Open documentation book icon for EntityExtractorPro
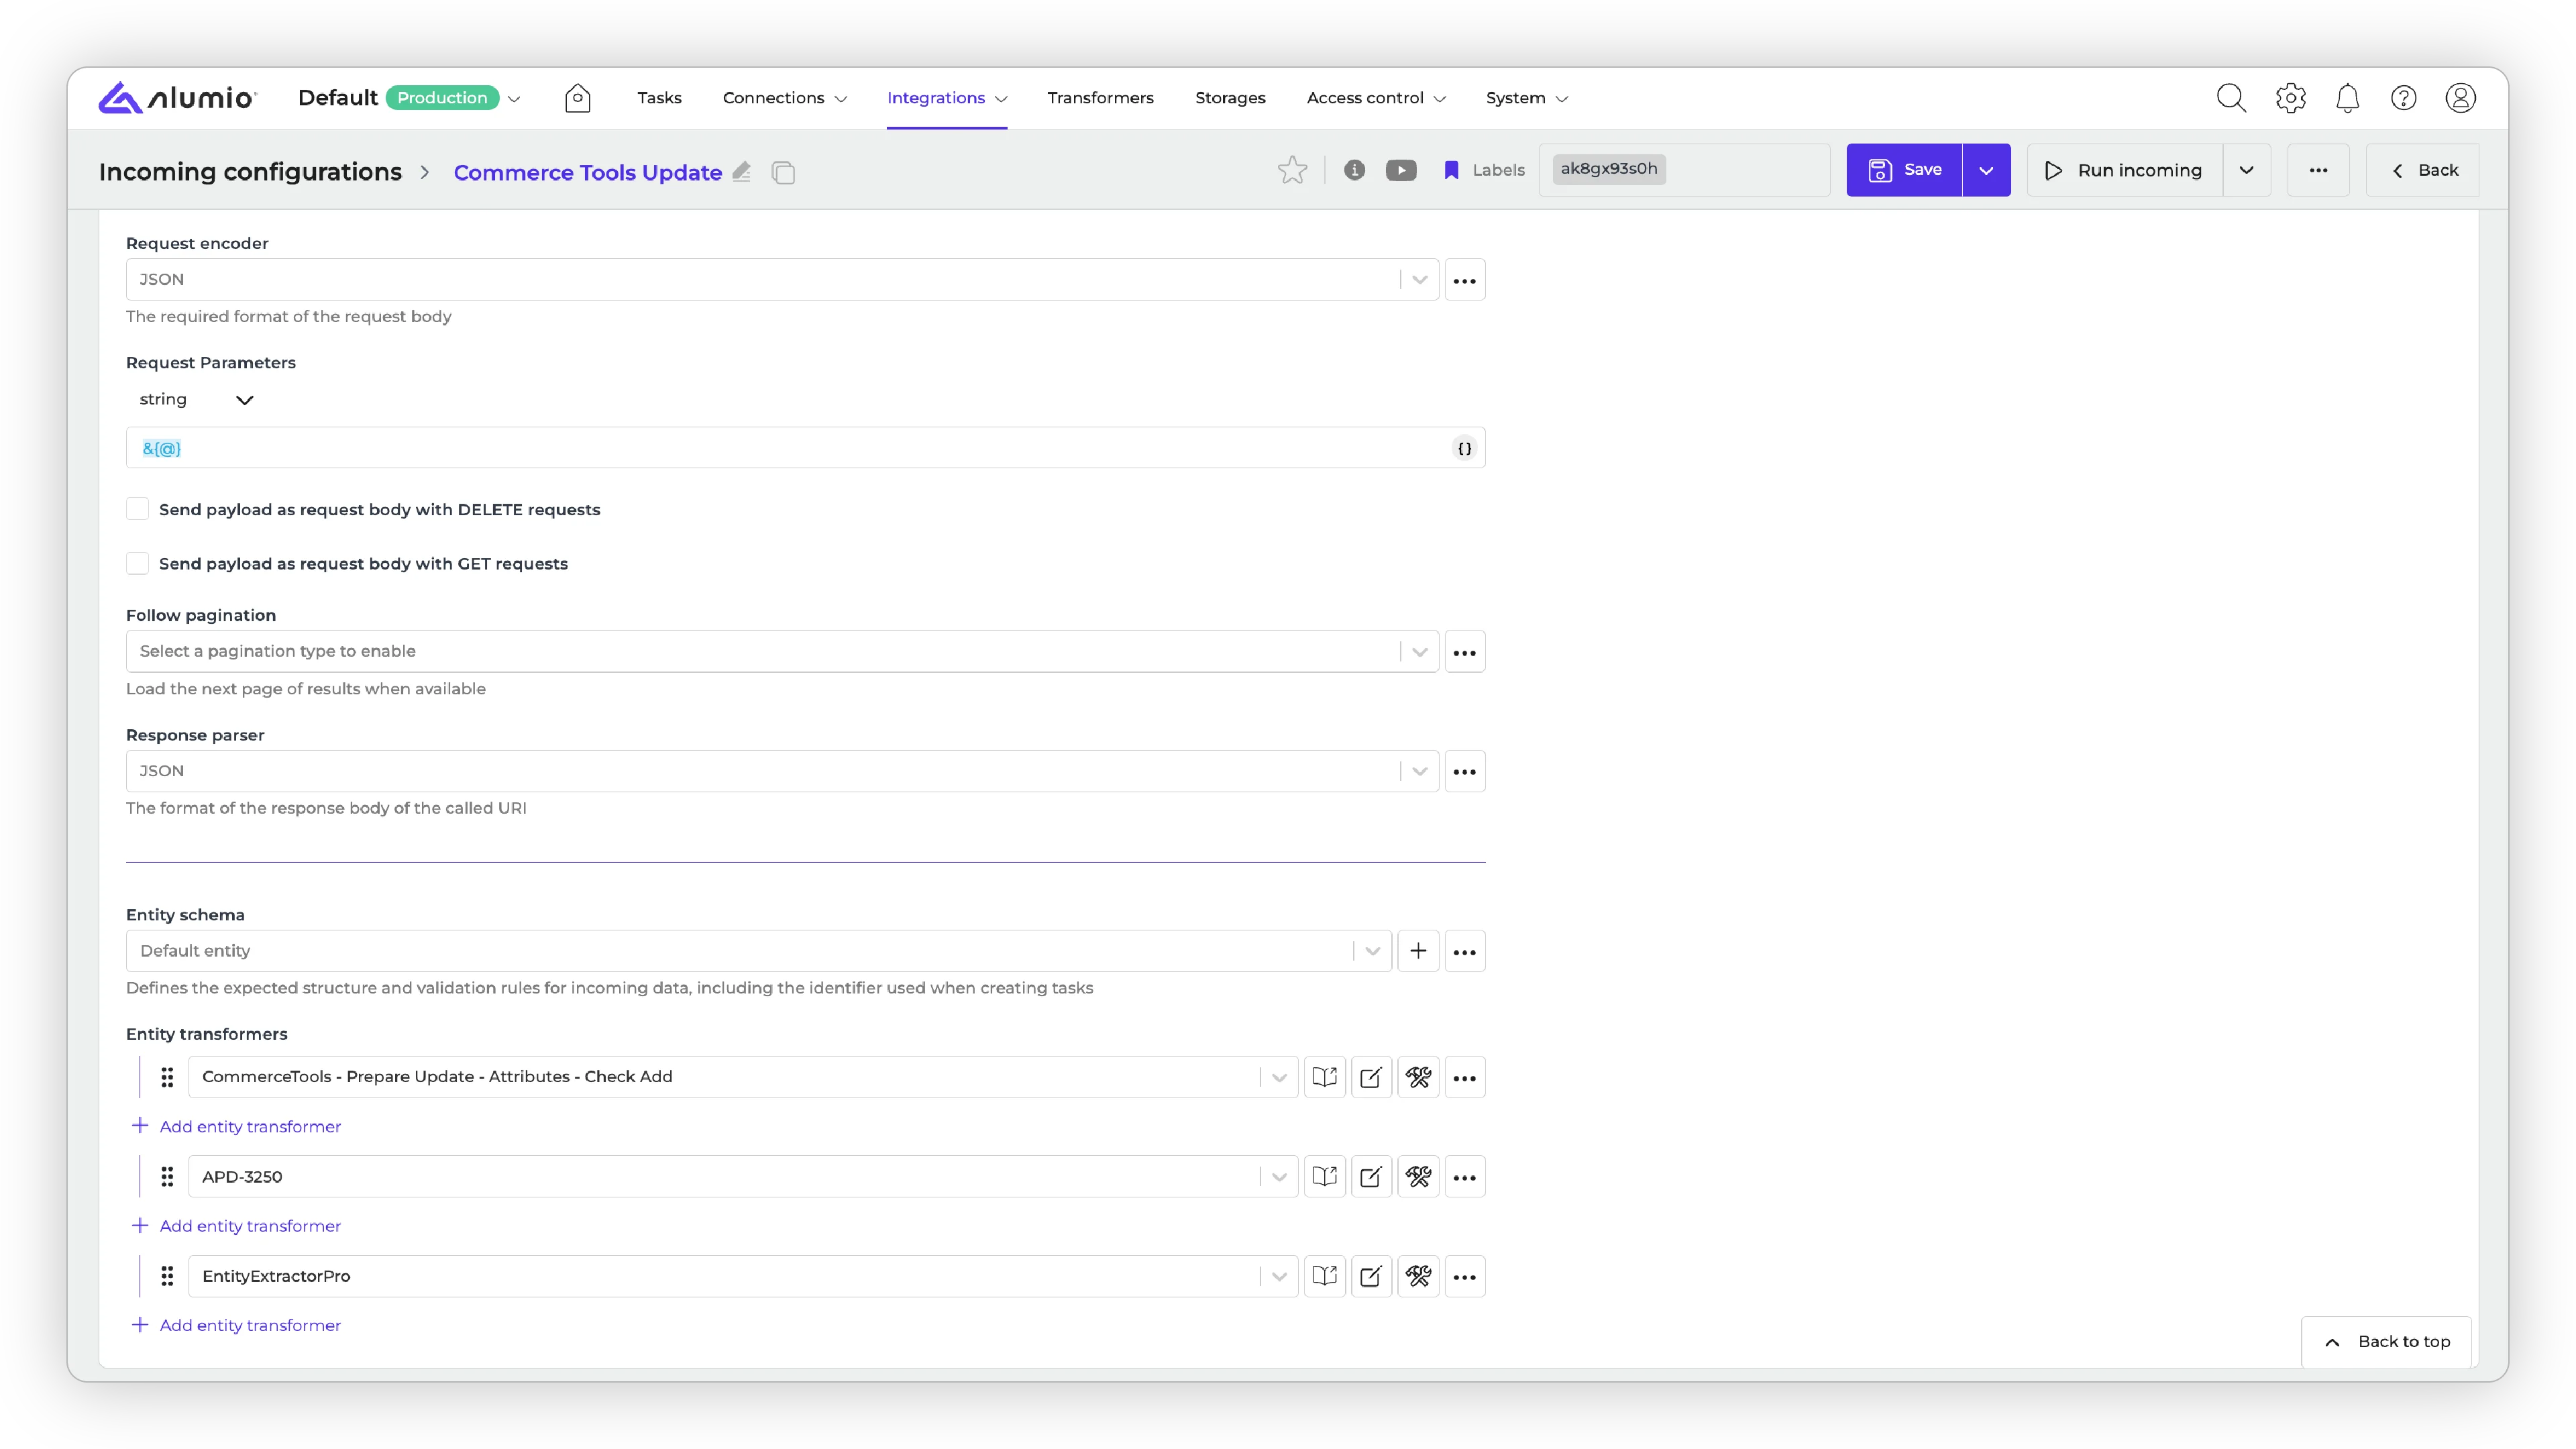 (1324, 1276)
